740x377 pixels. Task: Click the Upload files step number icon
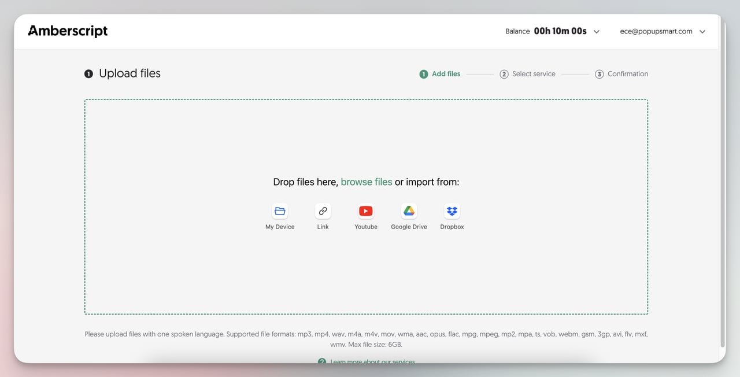click(88, 73)
